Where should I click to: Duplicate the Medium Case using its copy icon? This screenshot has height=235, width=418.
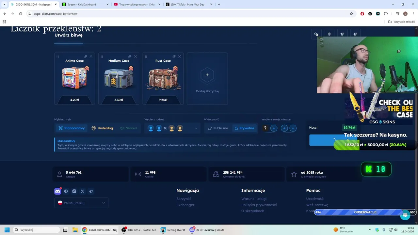(x=130, y=56)
